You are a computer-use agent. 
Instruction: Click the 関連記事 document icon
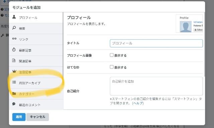[x=14, y=61]
